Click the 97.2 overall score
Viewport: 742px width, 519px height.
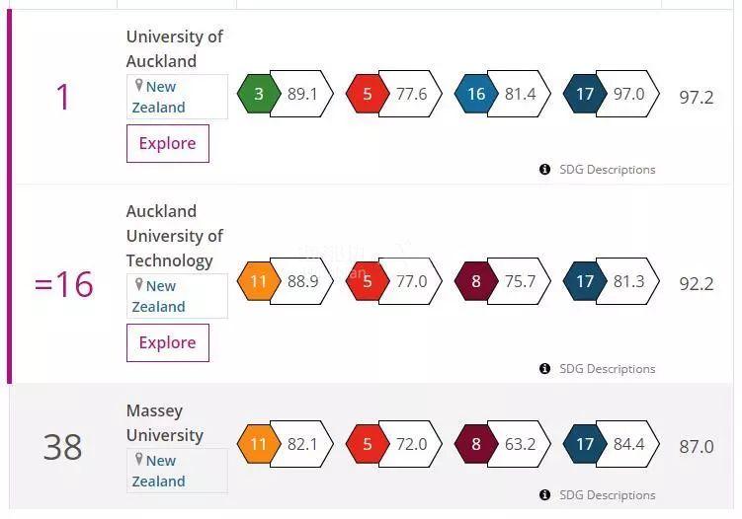(x=697, y=97)
